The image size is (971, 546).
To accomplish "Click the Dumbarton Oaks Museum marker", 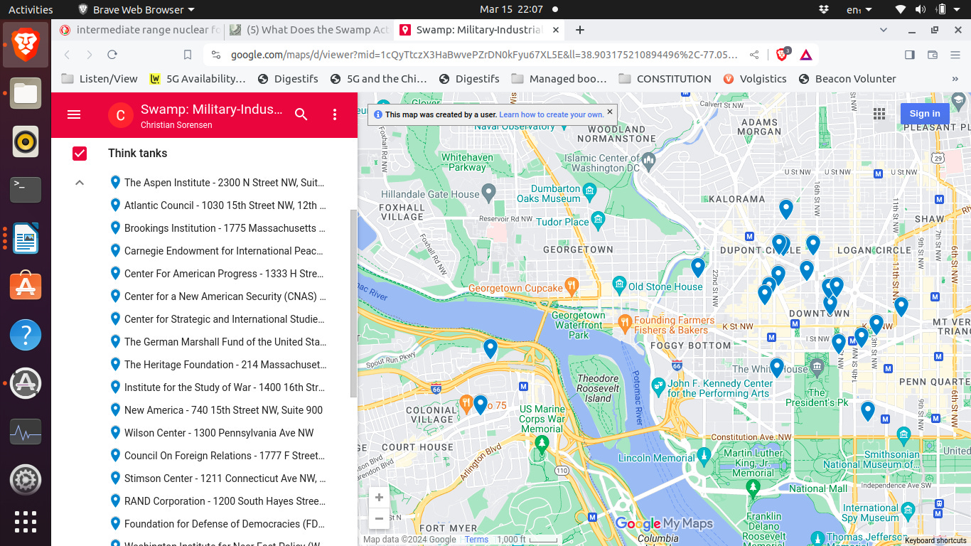I will (x=589, y=191).
